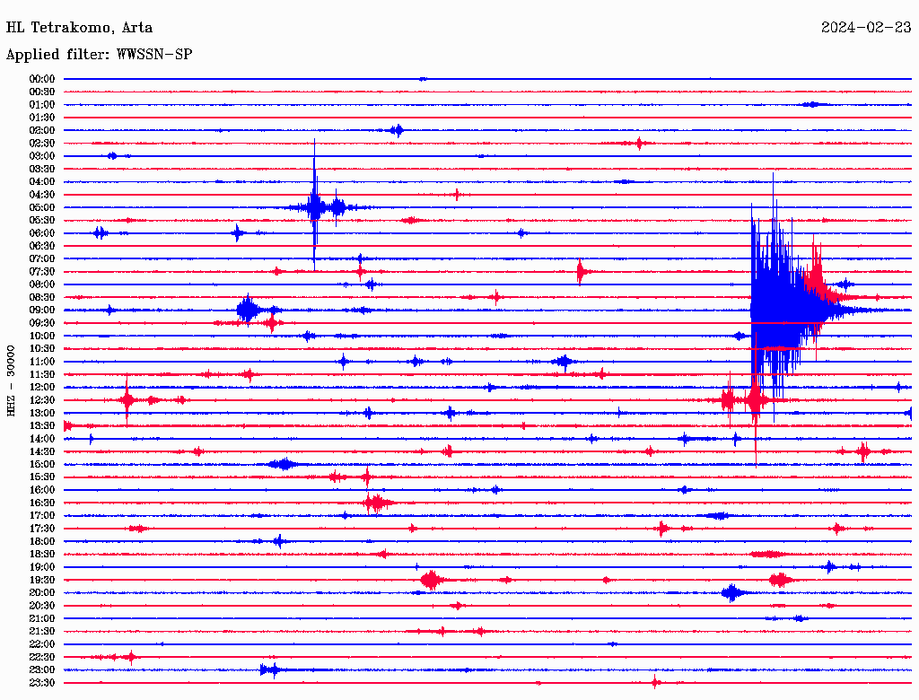Select the 03:30 time label
The height and width of the screenshot is (700, 919).
tap(42, 169)
